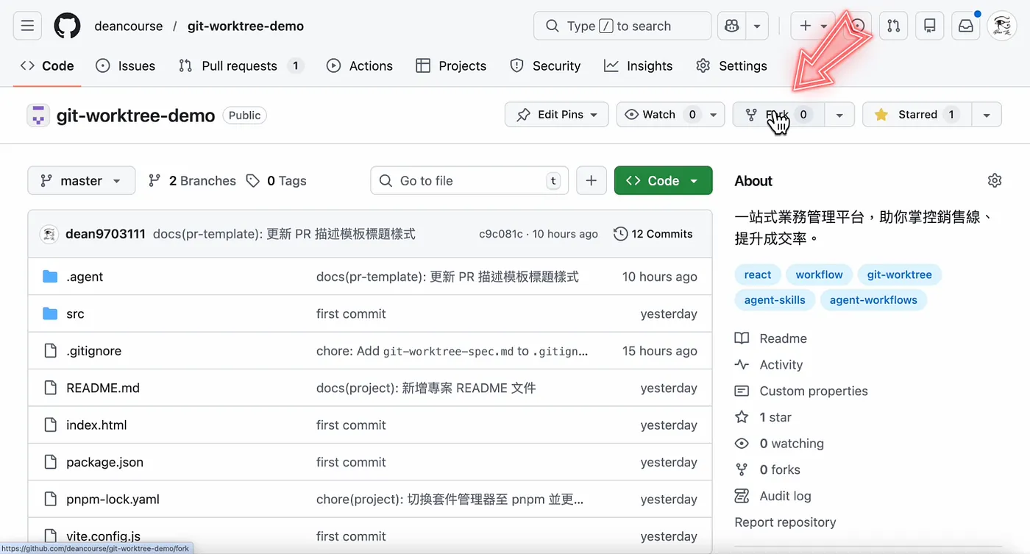
Task: Open the master branch selector
Action: pos(81,180)
